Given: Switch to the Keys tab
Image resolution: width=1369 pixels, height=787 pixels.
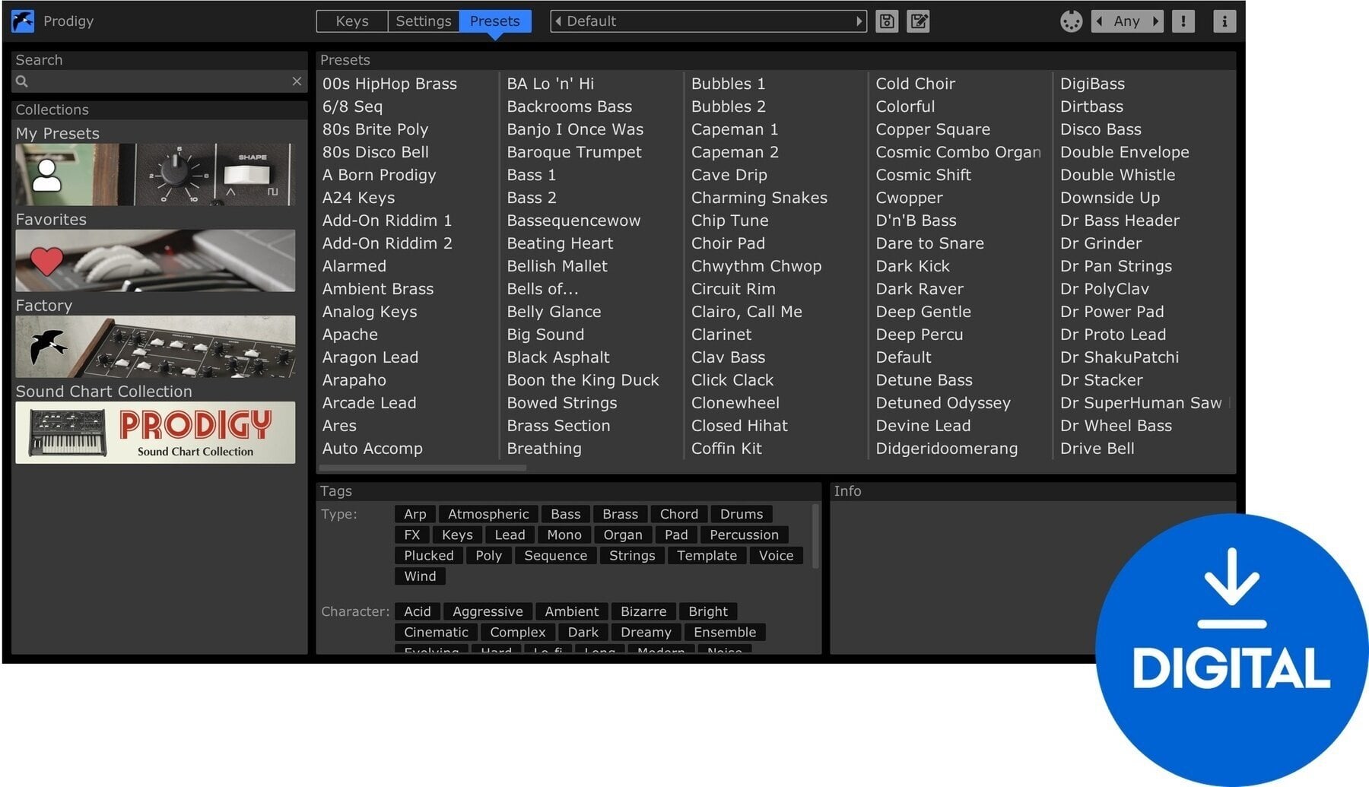Looking at the screenshot, I should click(352, 21).
